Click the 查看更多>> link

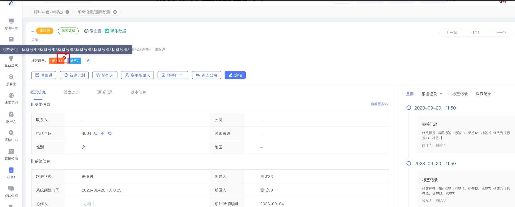point(379,104)
